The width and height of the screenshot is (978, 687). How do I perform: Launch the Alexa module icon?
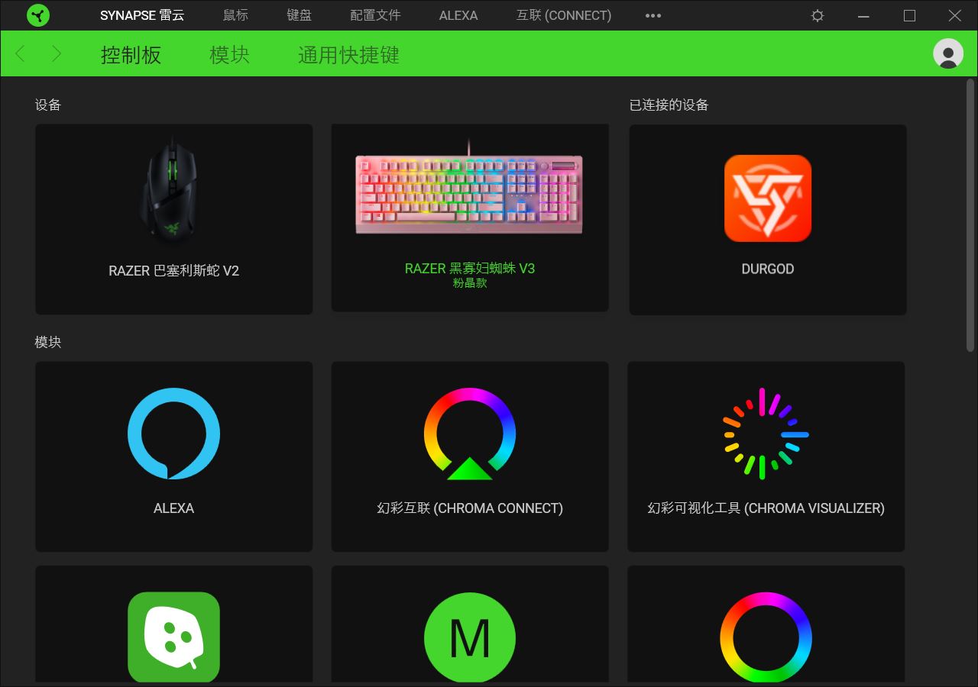pos(173,434)
